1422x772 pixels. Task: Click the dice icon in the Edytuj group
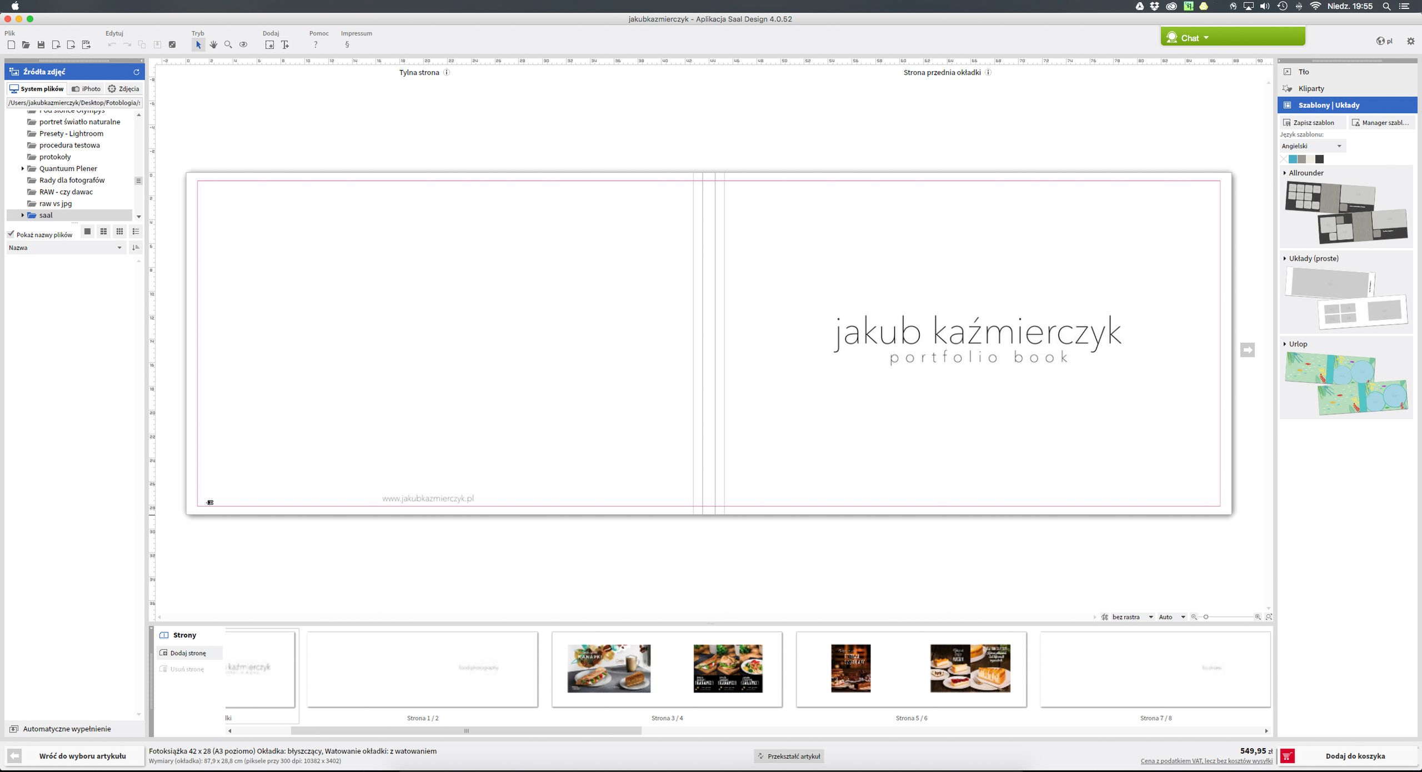[x=172, y=45]
